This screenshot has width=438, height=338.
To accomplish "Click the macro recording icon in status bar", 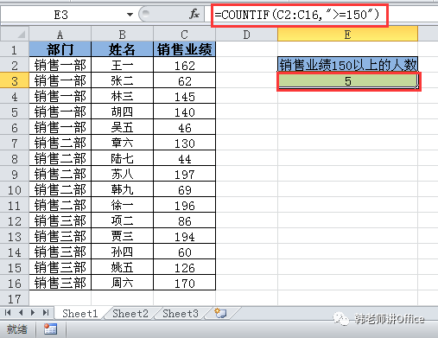I will [50, 328].
